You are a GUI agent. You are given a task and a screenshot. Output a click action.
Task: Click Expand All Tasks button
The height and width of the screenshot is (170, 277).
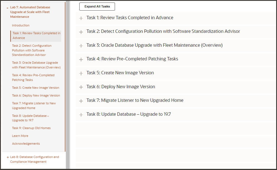97,6
